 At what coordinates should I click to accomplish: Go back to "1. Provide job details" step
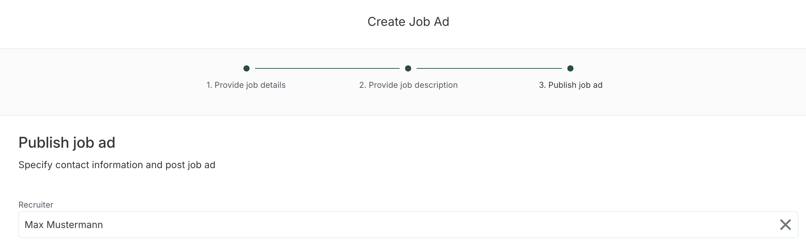[246, 85]
